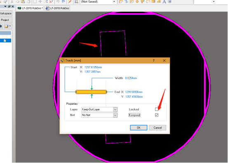Click the Cut scissors icon in toolbar
The image size is (228, 163).
[x=12, y=2]
